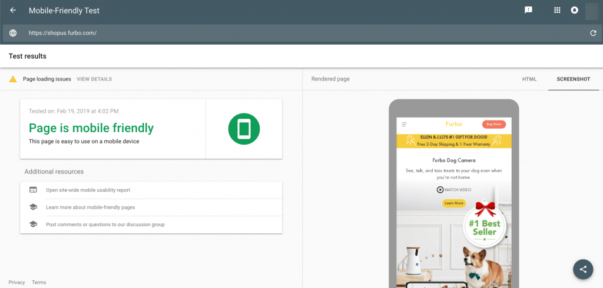Switch to the HTML tab
The image size is (603, 288).
[529, 79]
